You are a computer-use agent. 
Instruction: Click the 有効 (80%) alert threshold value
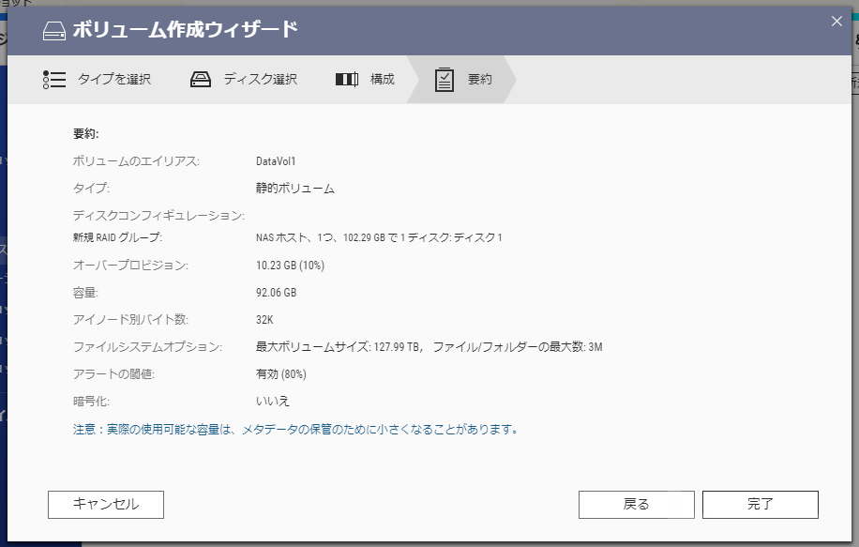pyautogui.click(x=280, y=374)
